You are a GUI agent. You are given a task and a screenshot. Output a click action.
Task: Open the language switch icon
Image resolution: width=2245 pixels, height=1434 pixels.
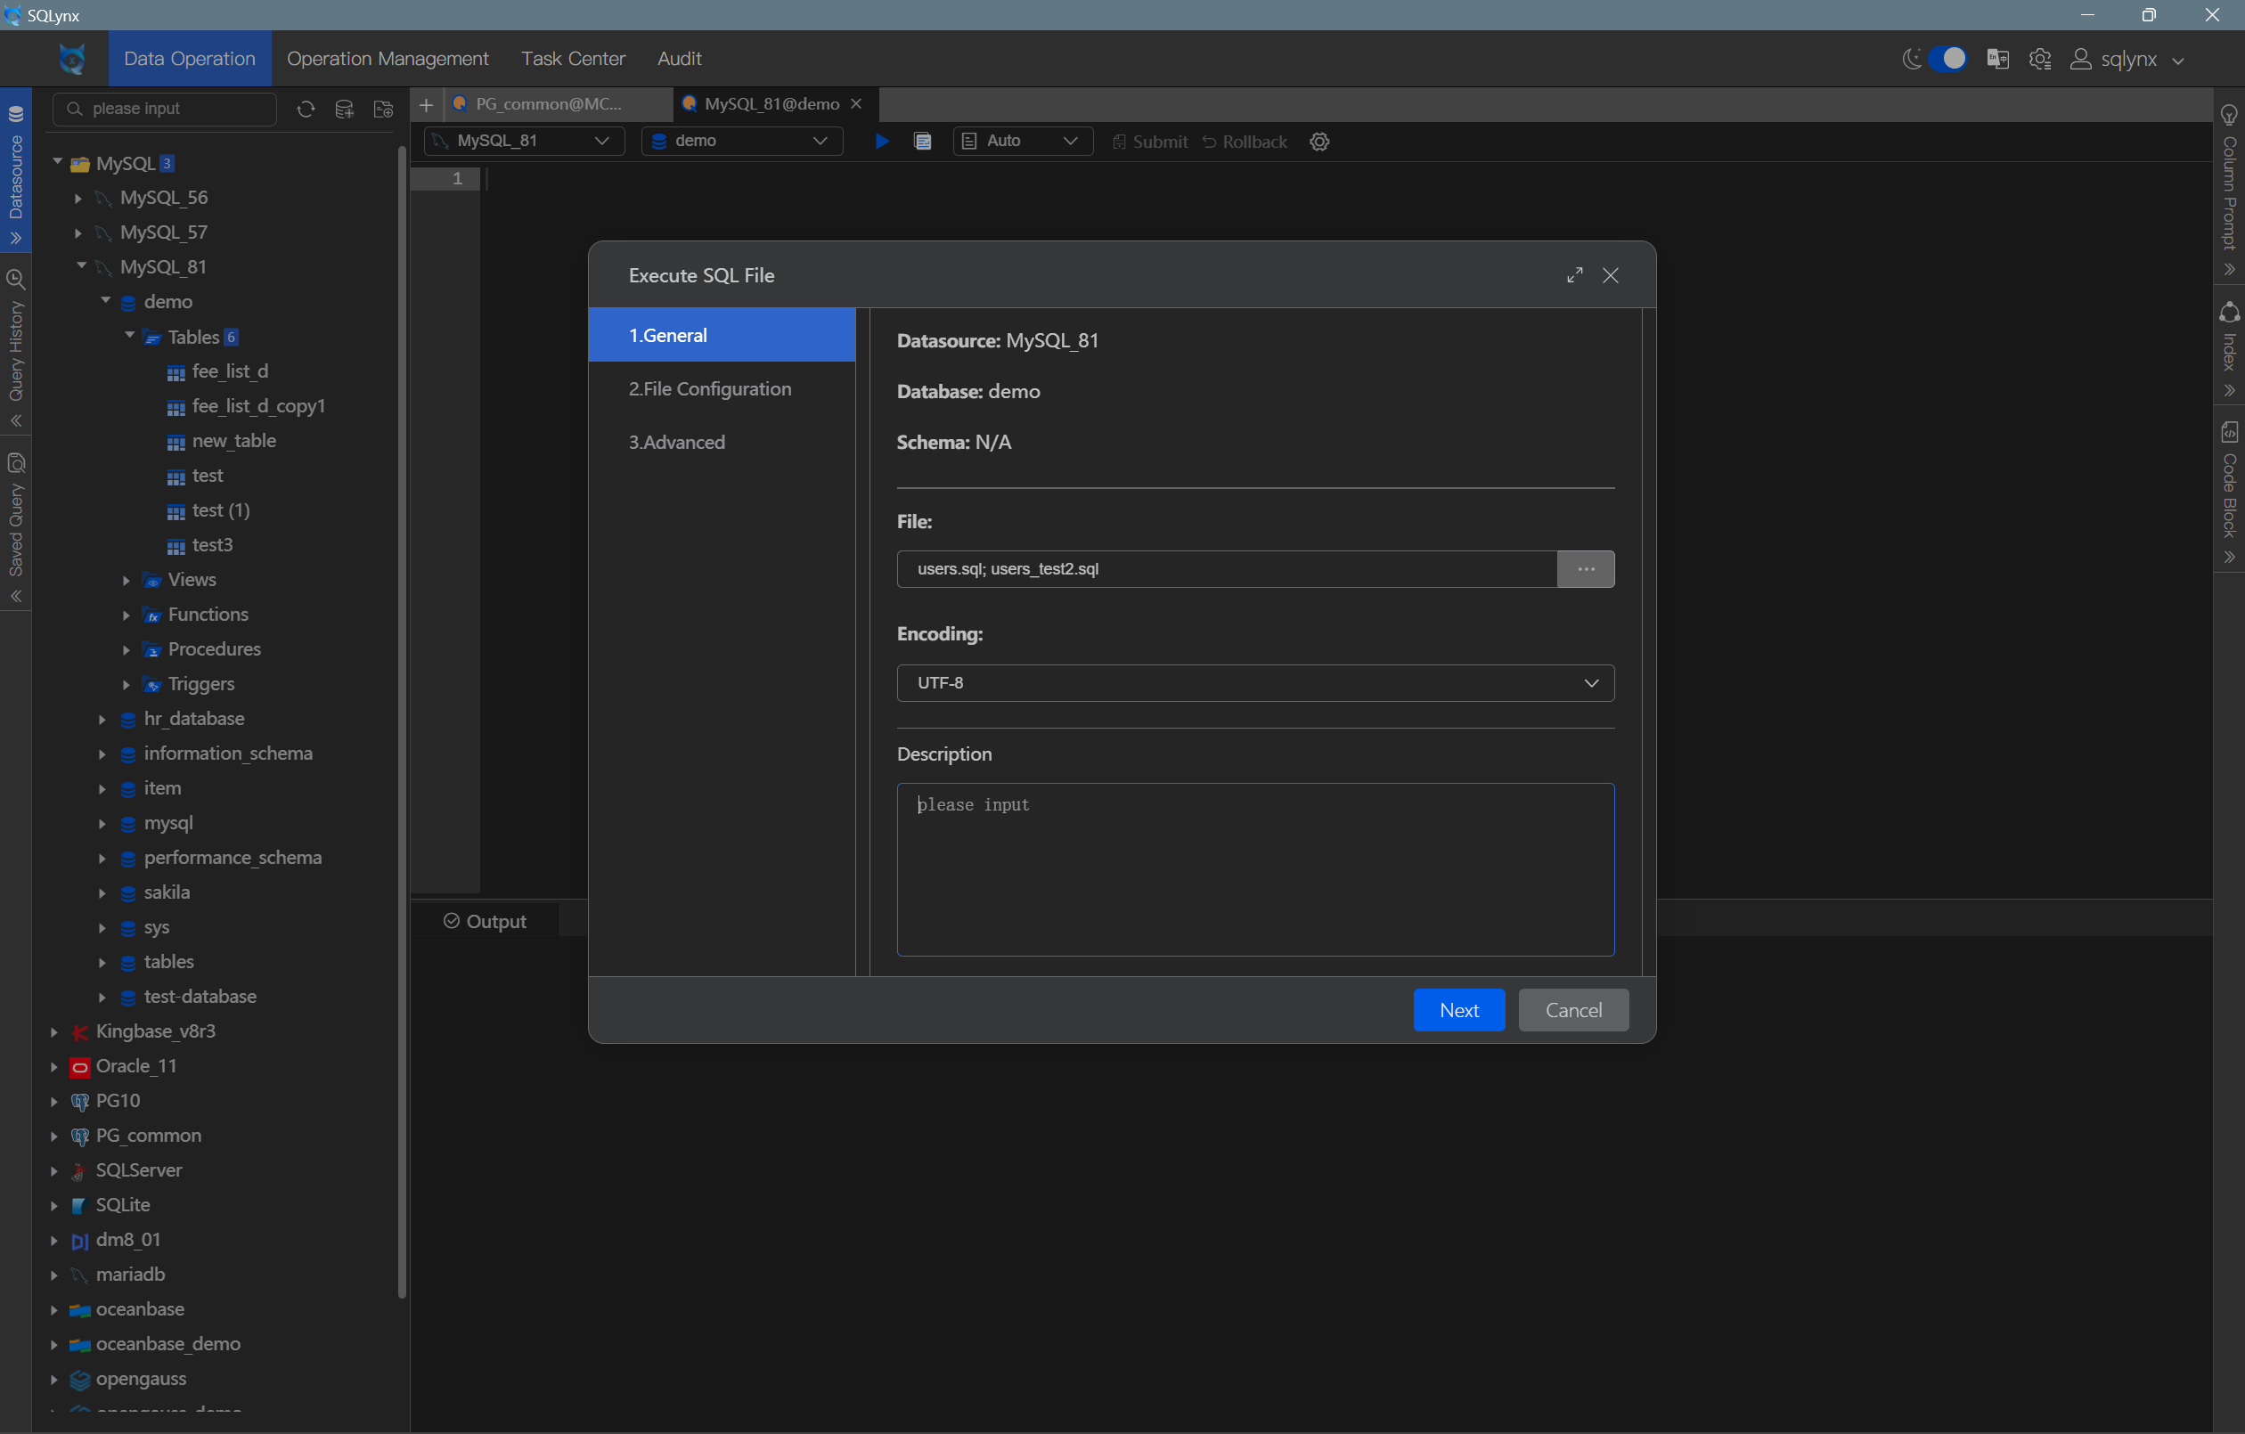(x=1997, y=59)
